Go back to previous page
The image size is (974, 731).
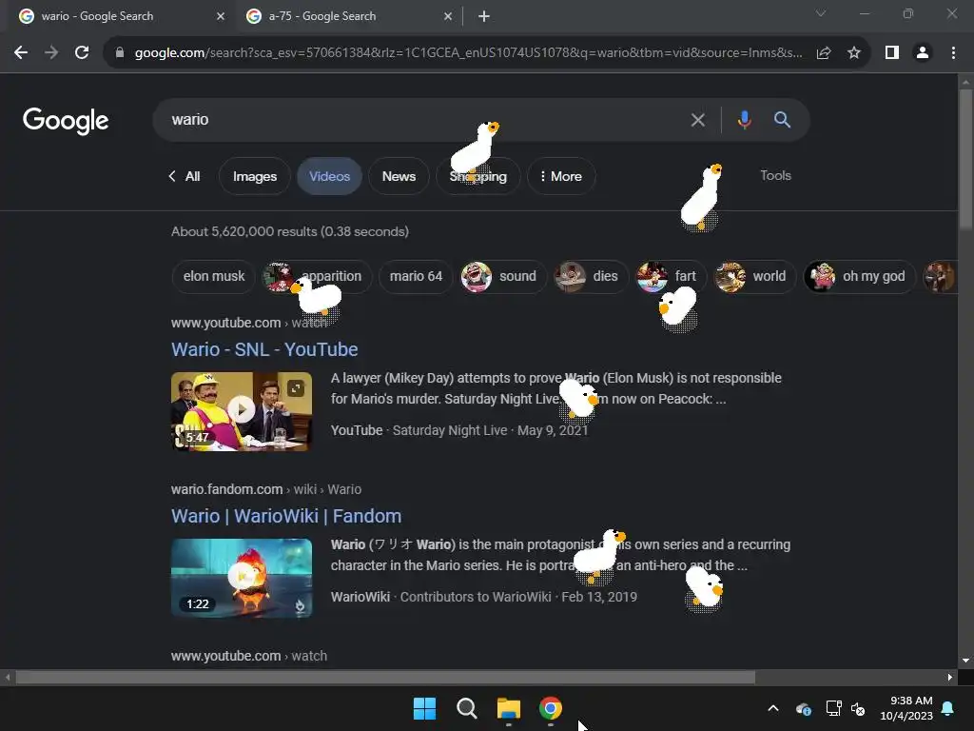[21, 53]
